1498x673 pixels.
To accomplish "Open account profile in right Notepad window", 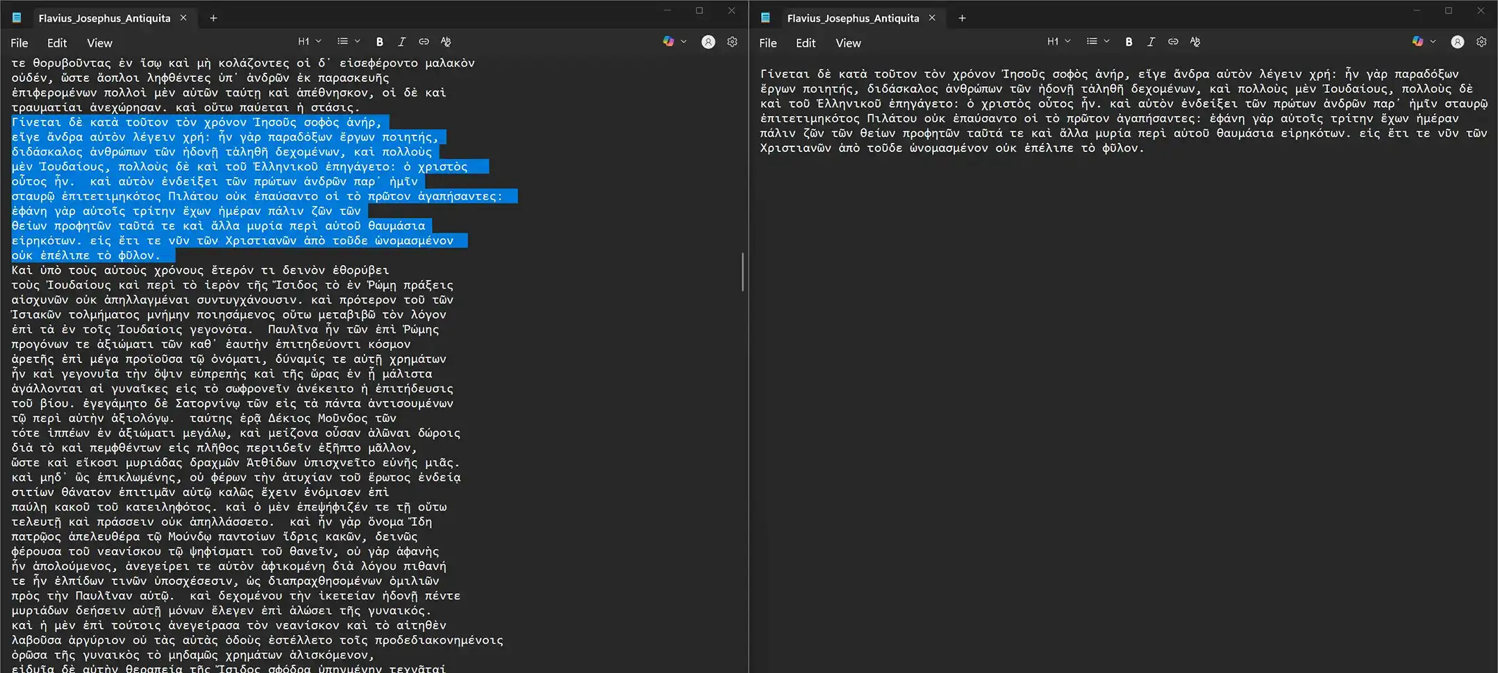I will point(1457,42).
